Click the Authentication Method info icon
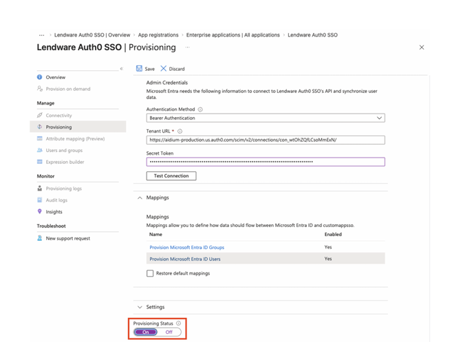461x342 pixels. [200, 109]
